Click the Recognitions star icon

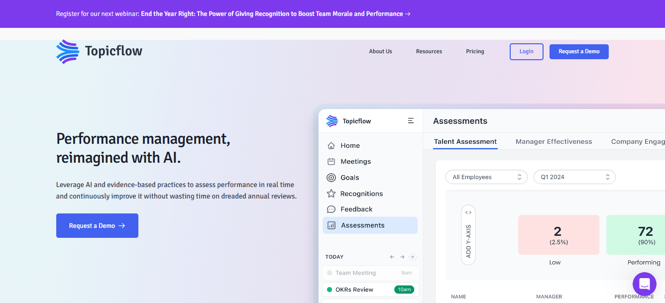331,194
